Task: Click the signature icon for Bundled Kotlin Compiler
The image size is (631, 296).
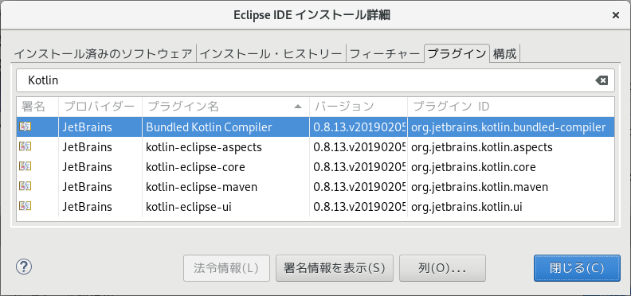Action: click(25, 127)
